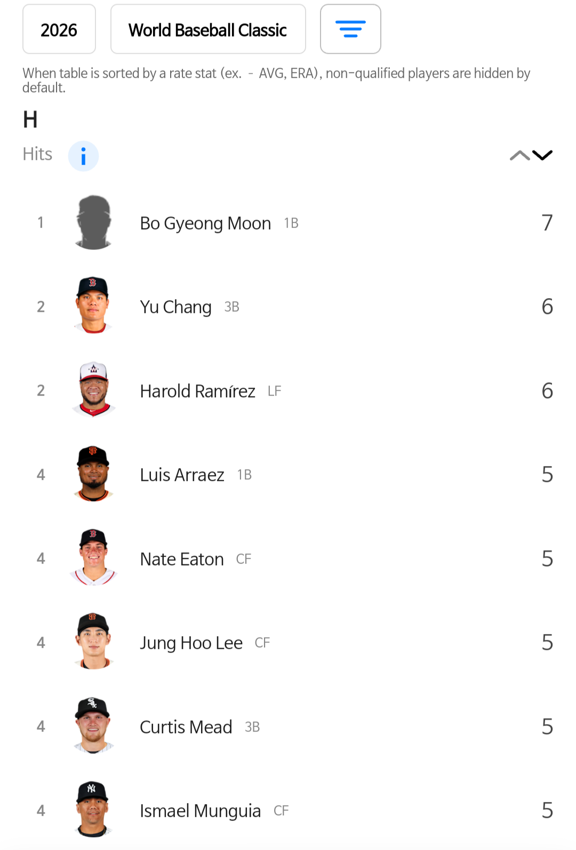Select Nate Eaton name link
The height and width of the screenshot is (850, 576).
(x=182, y=559)
